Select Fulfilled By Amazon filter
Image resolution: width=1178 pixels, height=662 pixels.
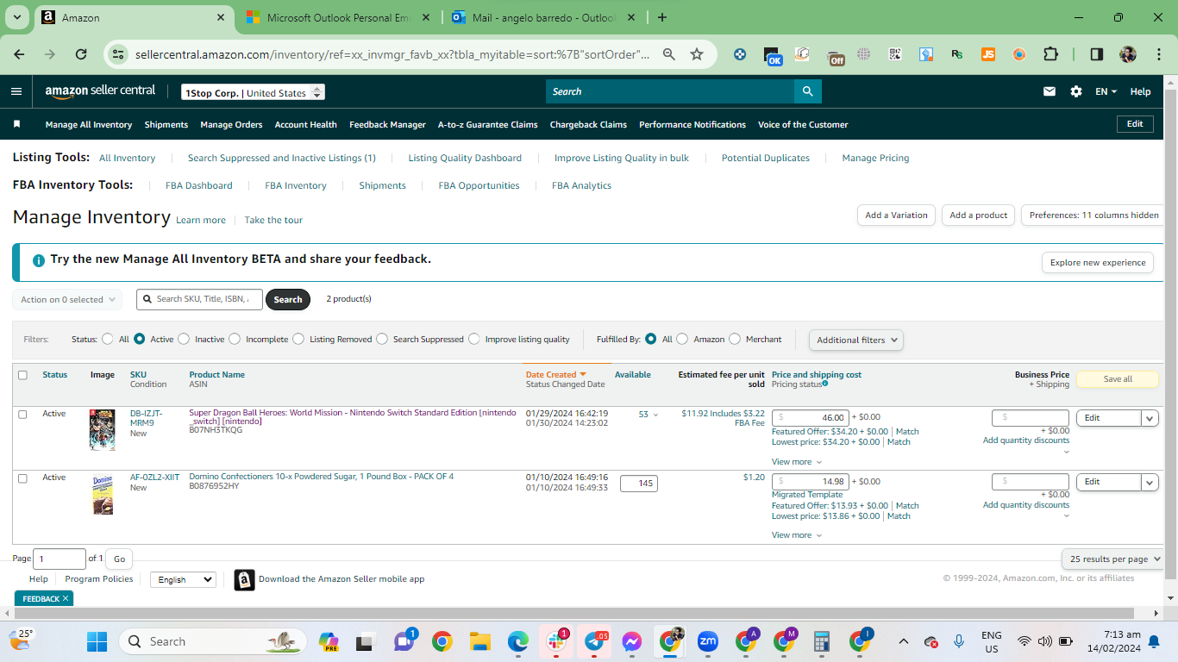click(x=682, y=339)
